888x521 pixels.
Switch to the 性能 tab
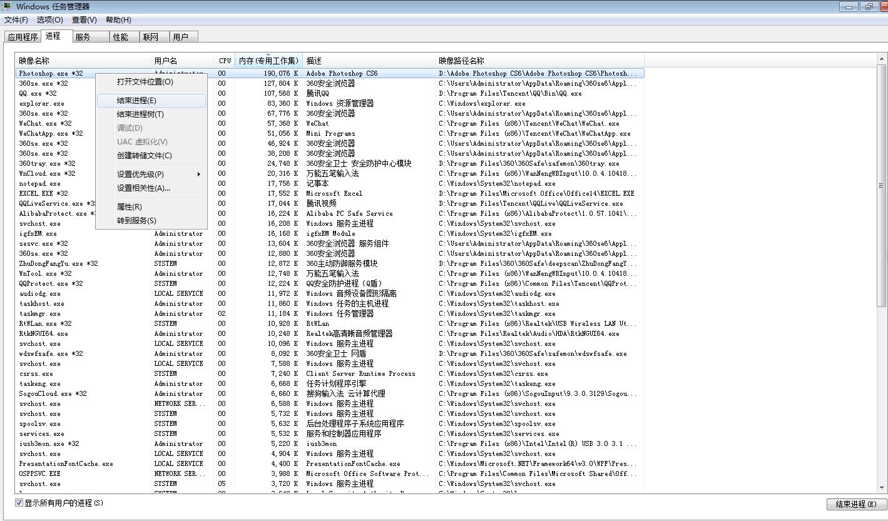tap(125, 37)
